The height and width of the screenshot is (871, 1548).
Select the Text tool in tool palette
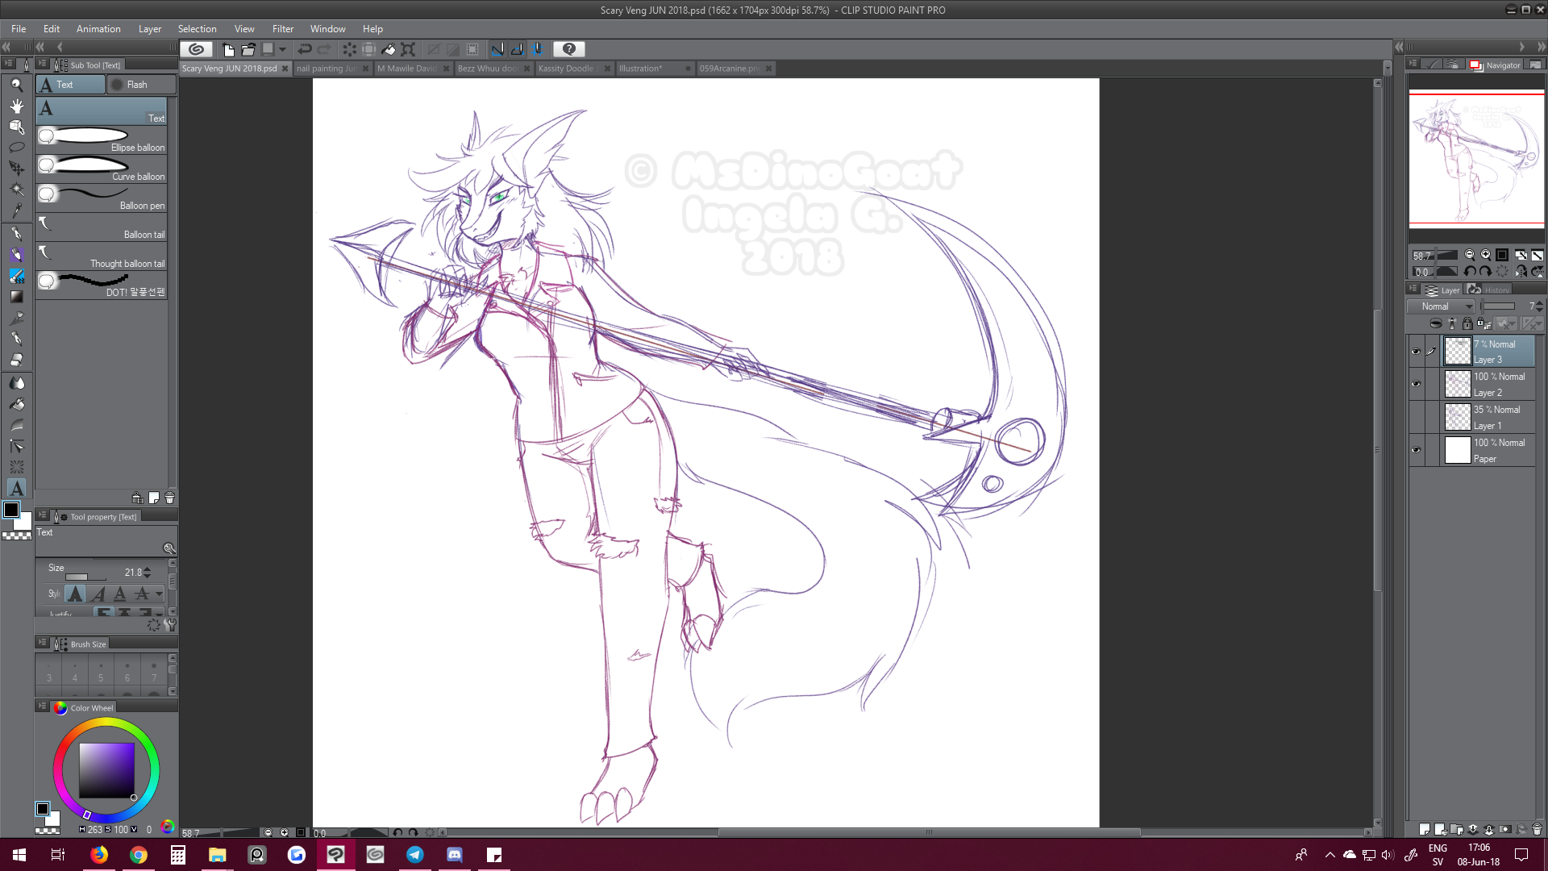tap(16, 488)
